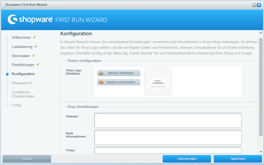Click green checkmark next to Lokalisierung

36,46
